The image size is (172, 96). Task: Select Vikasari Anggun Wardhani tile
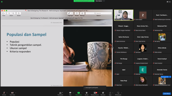coord(124,26)
